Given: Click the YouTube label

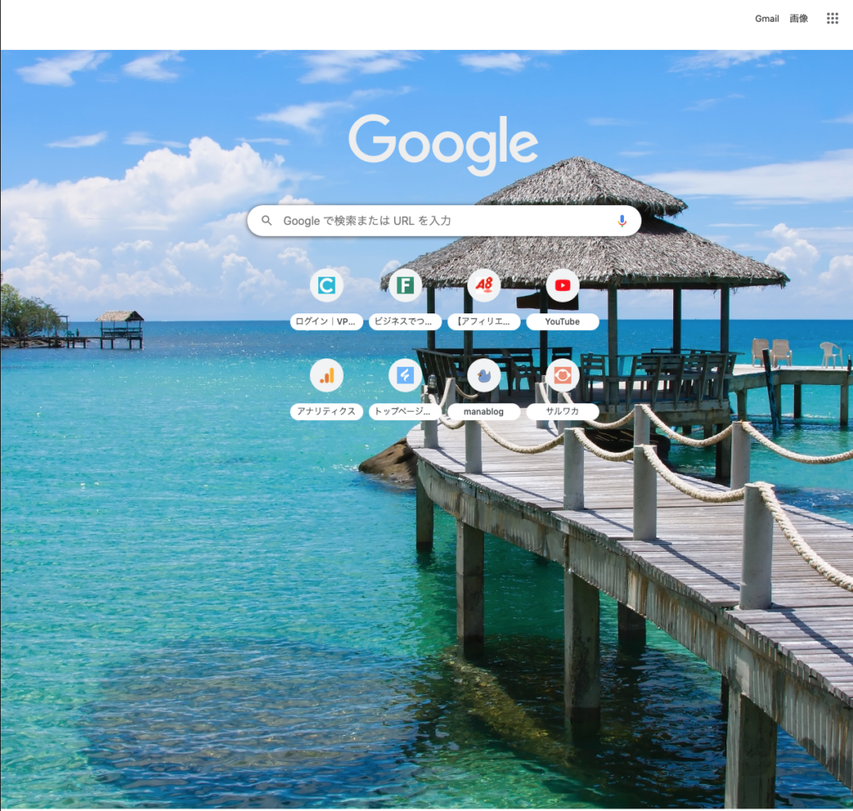Looking at the screenshot, I should click(562, 322).
